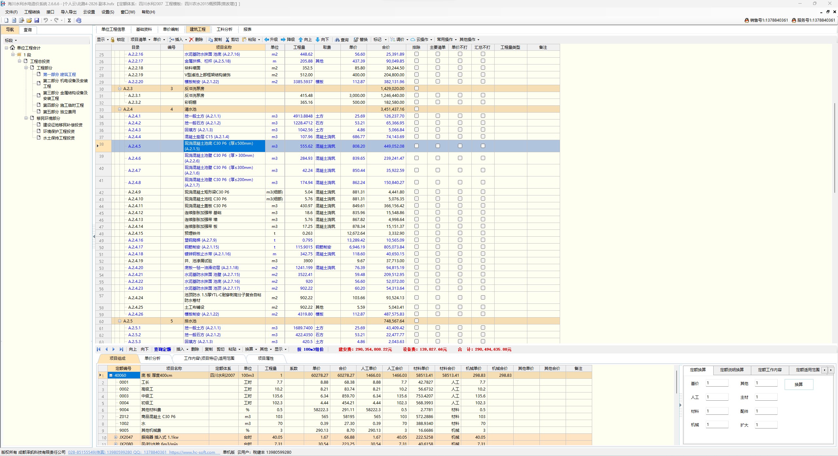
Task: Click the new blank file icon
Action: [x=6, y=20]
